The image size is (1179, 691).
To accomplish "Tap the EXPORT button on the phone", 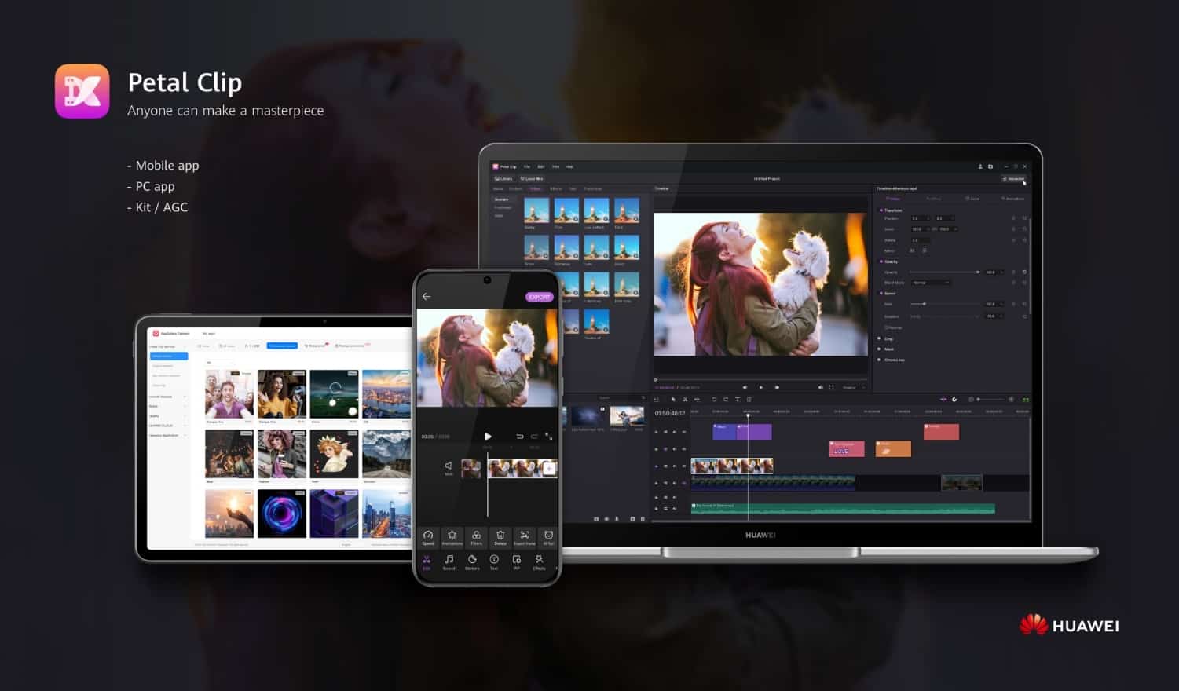I will [x=540, y=297].
